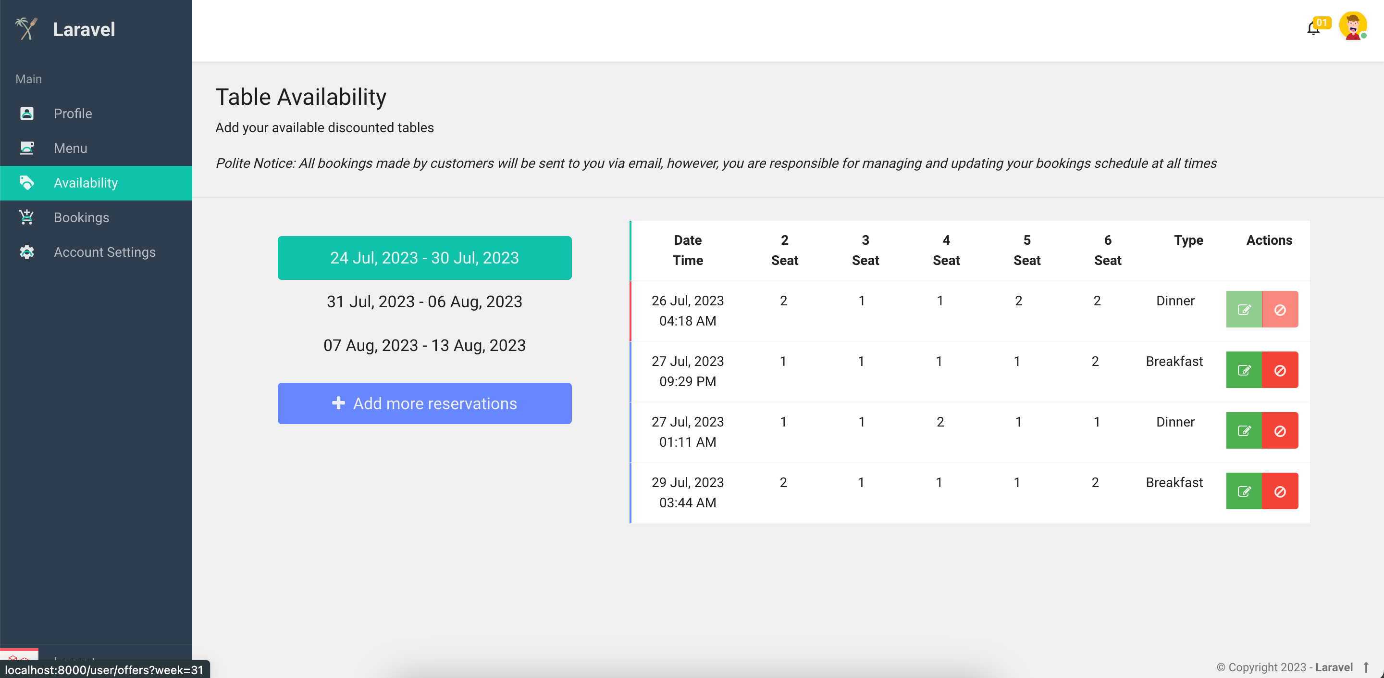Click the Account Settings gear icon

click(26, 251)
